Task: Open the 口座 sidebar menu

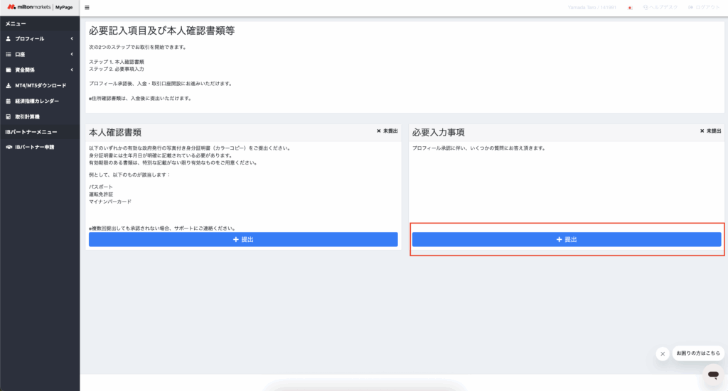Action: click(x=40, y=55)
